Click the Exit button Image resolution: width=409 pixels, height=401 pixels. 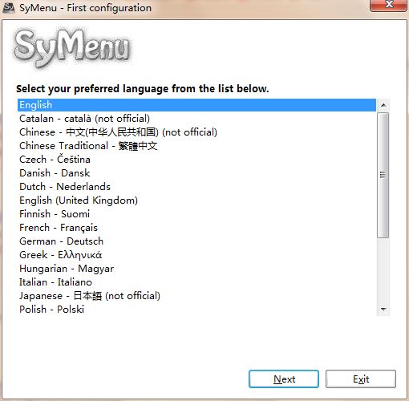(x=361, y=379)
